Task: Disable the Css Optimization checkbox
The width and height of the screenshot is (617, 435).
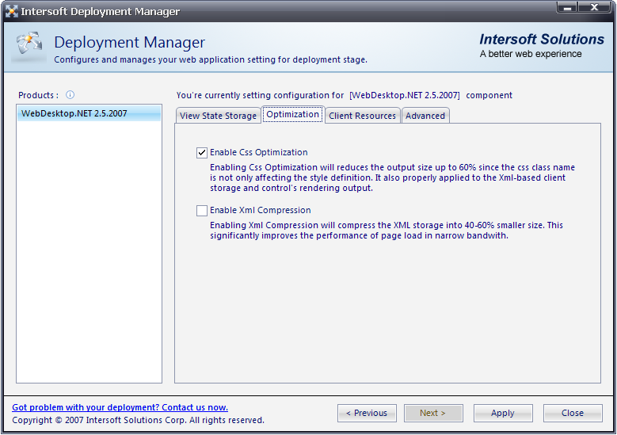Action: pyautogui.click(x=202, y=153)
